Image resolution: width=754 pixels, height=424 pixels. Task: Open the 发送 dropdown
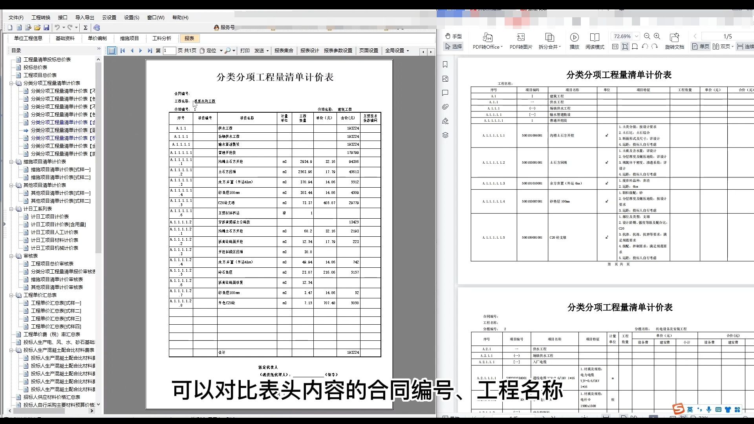click(x=262, y=51)
